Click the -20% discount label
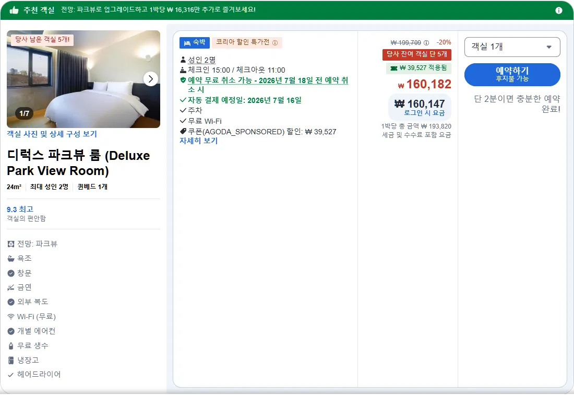574x395 pixels. click(x=444, y=42)
